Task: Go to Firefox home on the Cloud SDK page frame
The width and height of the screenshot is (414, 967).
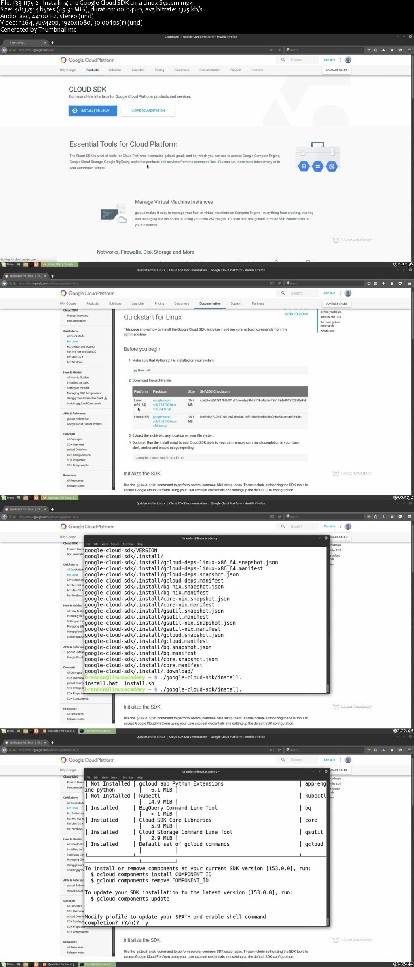Action: [392, 50]
